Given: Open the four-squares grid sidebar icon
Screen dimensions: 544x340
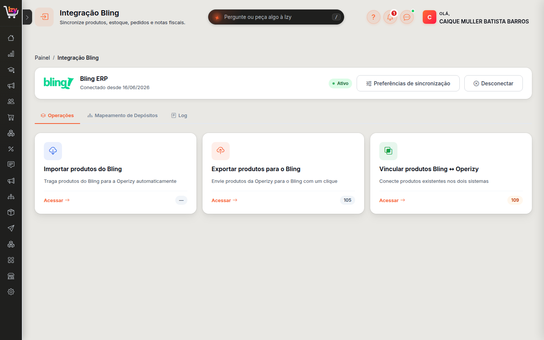Looking at the screenshot, I should (11, 260).
